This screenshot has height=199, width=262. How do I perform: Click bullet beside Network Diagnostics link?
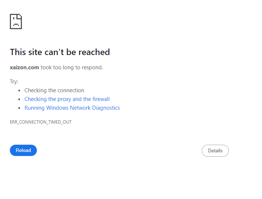pyautogui.click(x=19, y=108)
